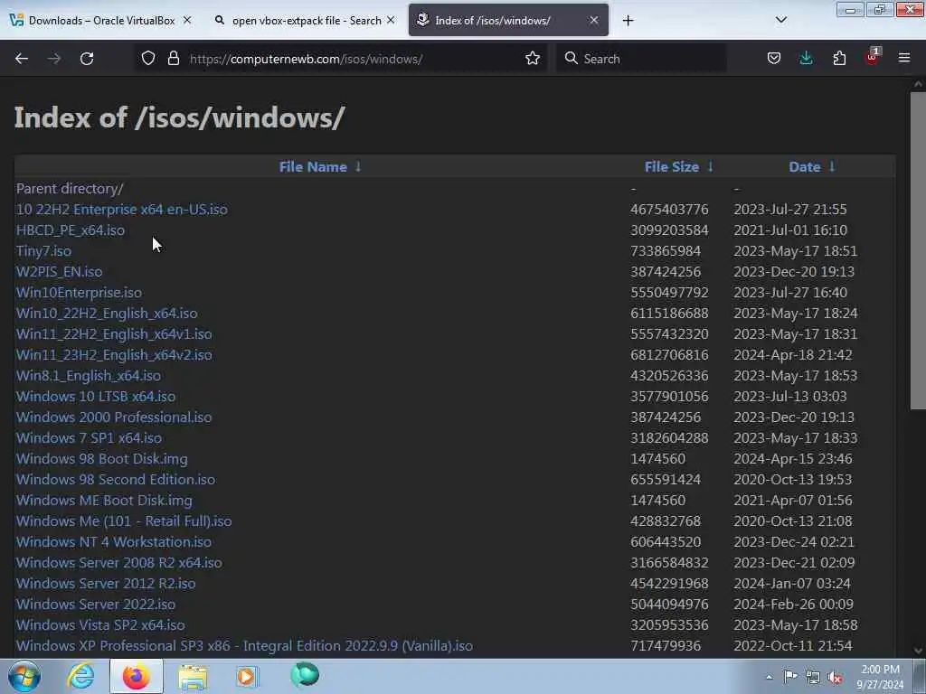Screen dimensions: 926x694
Task: Download Windows 2000 Professional.iso
Action: (x=114, y=417)
